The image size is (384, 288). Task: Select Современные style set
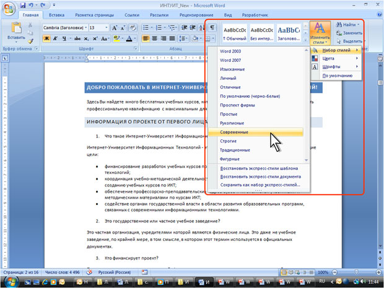256,132
